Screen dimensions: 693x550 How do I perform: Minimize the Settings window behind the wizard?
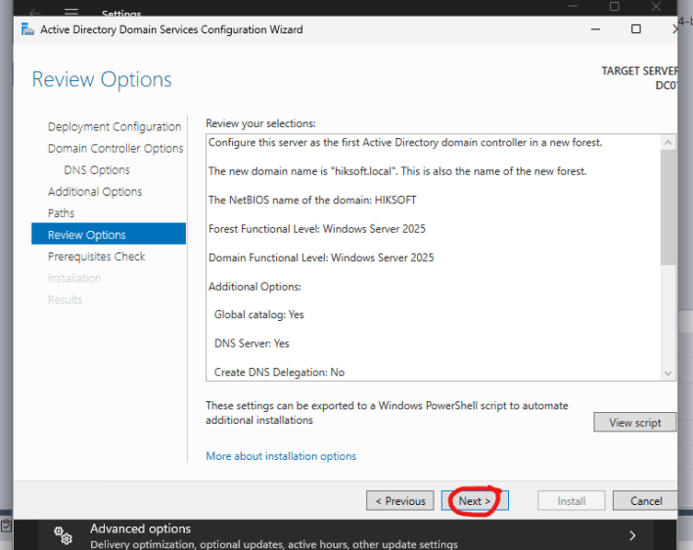[574, 6]
